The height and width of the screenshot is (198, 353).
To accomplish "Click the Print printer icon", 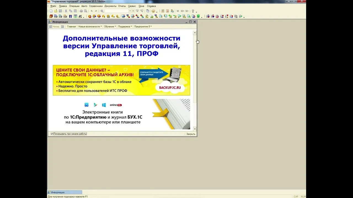I will click(x=81, y=11).
